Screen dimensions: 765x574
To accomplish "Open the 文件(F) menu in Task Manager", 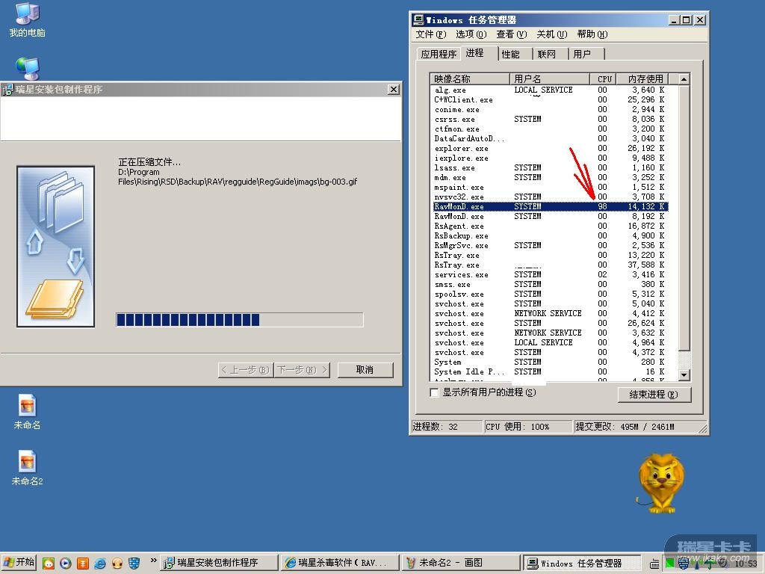I will point(431,34).
